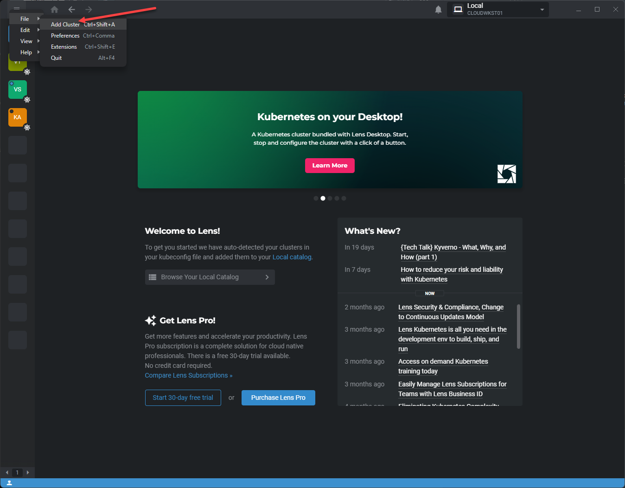Click the Kubernetes on your Desktop banner
The image size is (625, 488).
tap(330, 140)
